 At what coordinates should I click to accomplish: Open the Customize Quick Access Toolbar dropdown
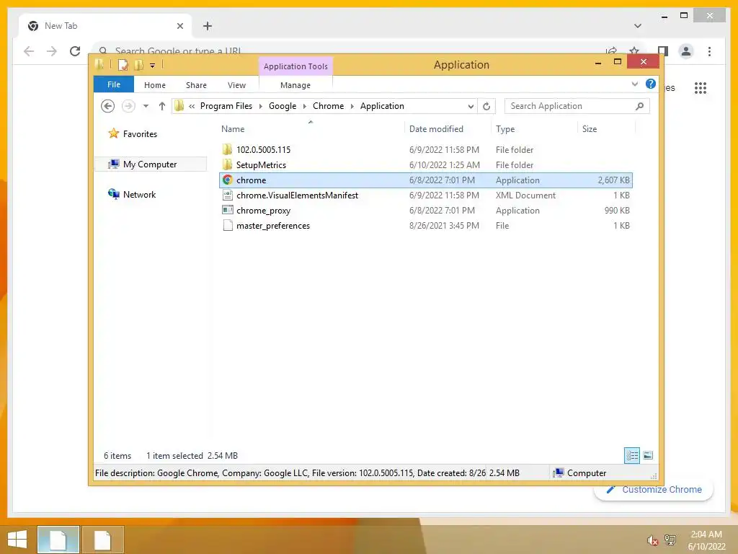(x=153, y=66)
